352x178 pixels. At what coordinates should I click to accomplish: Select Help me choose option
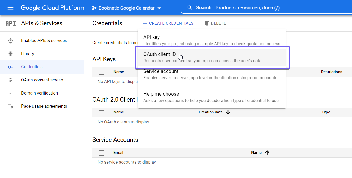[212, 97]
